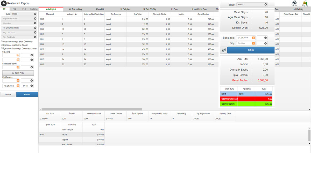The width and height of the screenshot is (311, 169).
Task: Switch to the Ft.3 filter tab
Action: 24,9
